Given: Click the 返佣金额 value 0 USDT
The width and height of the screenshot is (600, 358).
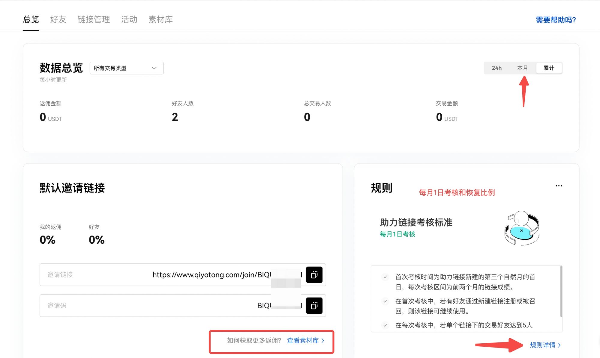Looking at the screenshot, I should pos(51,117).
